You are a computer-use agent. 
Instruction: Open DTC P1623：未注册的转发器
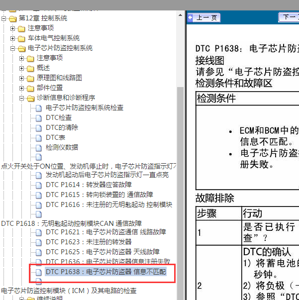click(x=89, y=242)
